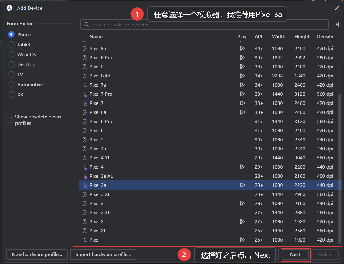Select the Pixel 7 Pro row by name
The width and height of the screenshot is (344, 264).
click(x=101, y=94)
